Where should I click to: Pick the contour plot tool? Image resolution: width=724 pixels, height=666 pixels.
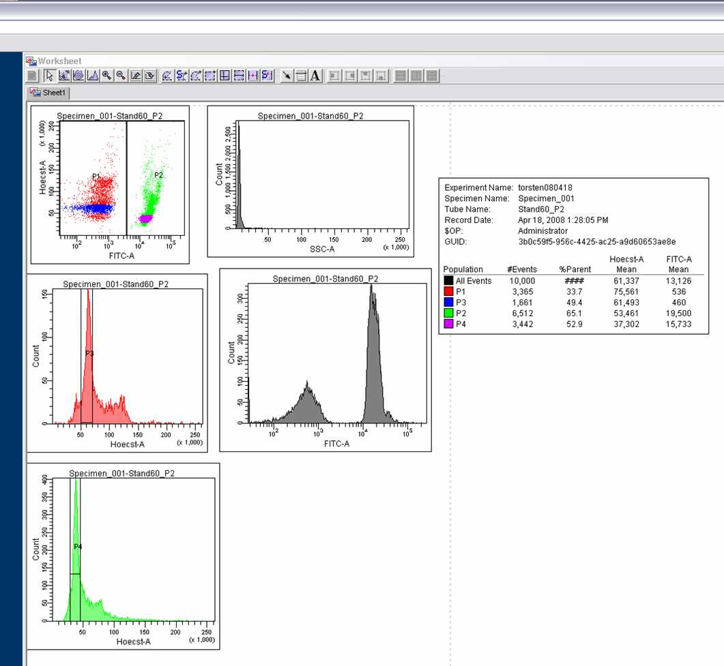click(x=78, y=76)
